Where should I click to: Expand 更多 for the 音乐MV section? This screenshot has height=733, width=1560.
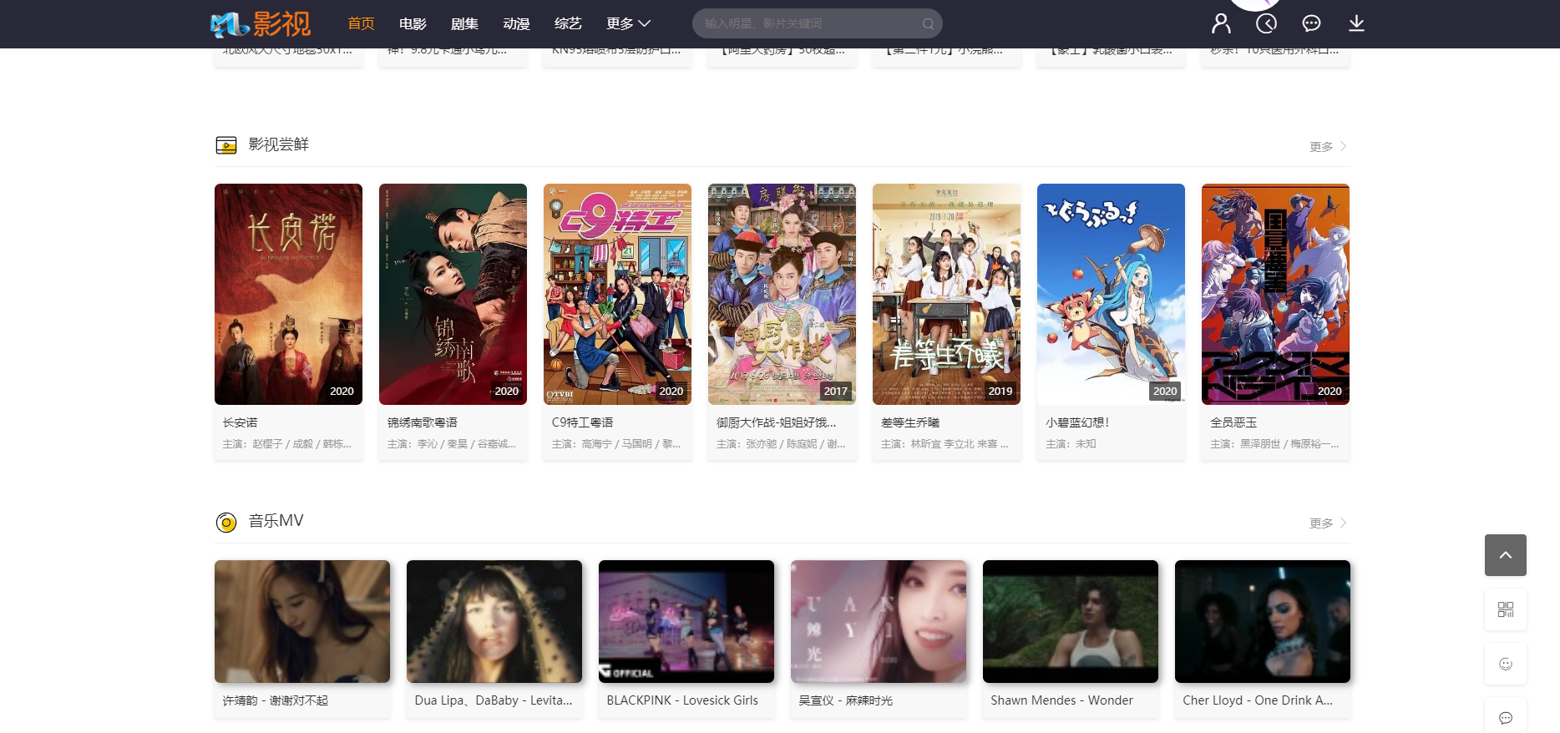(x=1327, y=523)
